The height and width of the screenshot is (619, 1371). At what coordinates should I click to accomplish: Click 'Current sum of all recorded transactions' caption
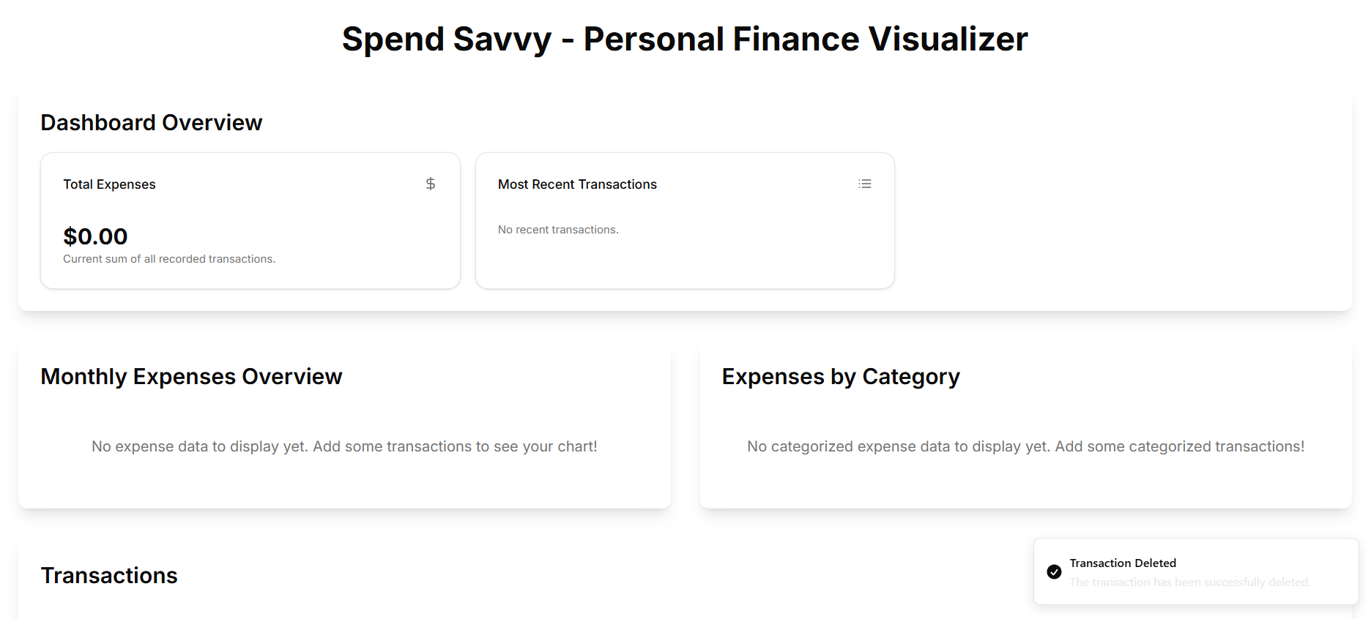click(169, 259)
